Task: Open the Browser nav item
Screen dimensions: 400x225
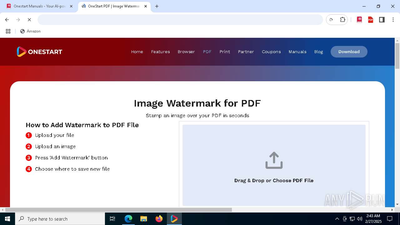Action: (x=186, y=52)
